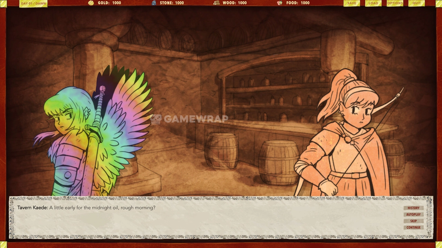Click the gold coin pile icon
The height and width of the screenshot is (248, 442).
click(x=91, y=3)
